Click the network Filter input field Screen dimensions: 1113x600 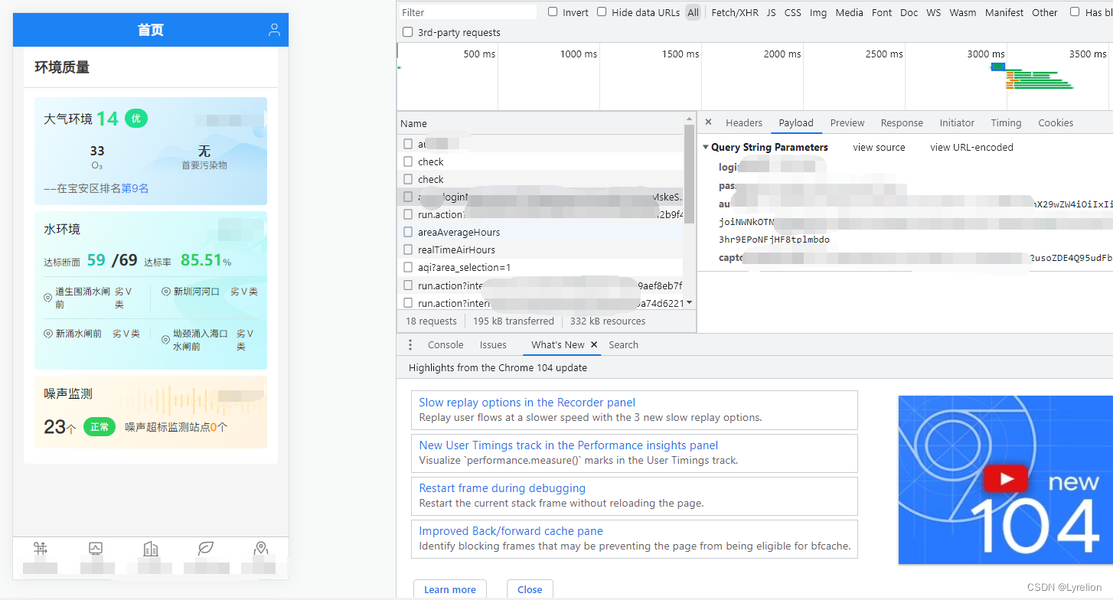click(468, 12)
